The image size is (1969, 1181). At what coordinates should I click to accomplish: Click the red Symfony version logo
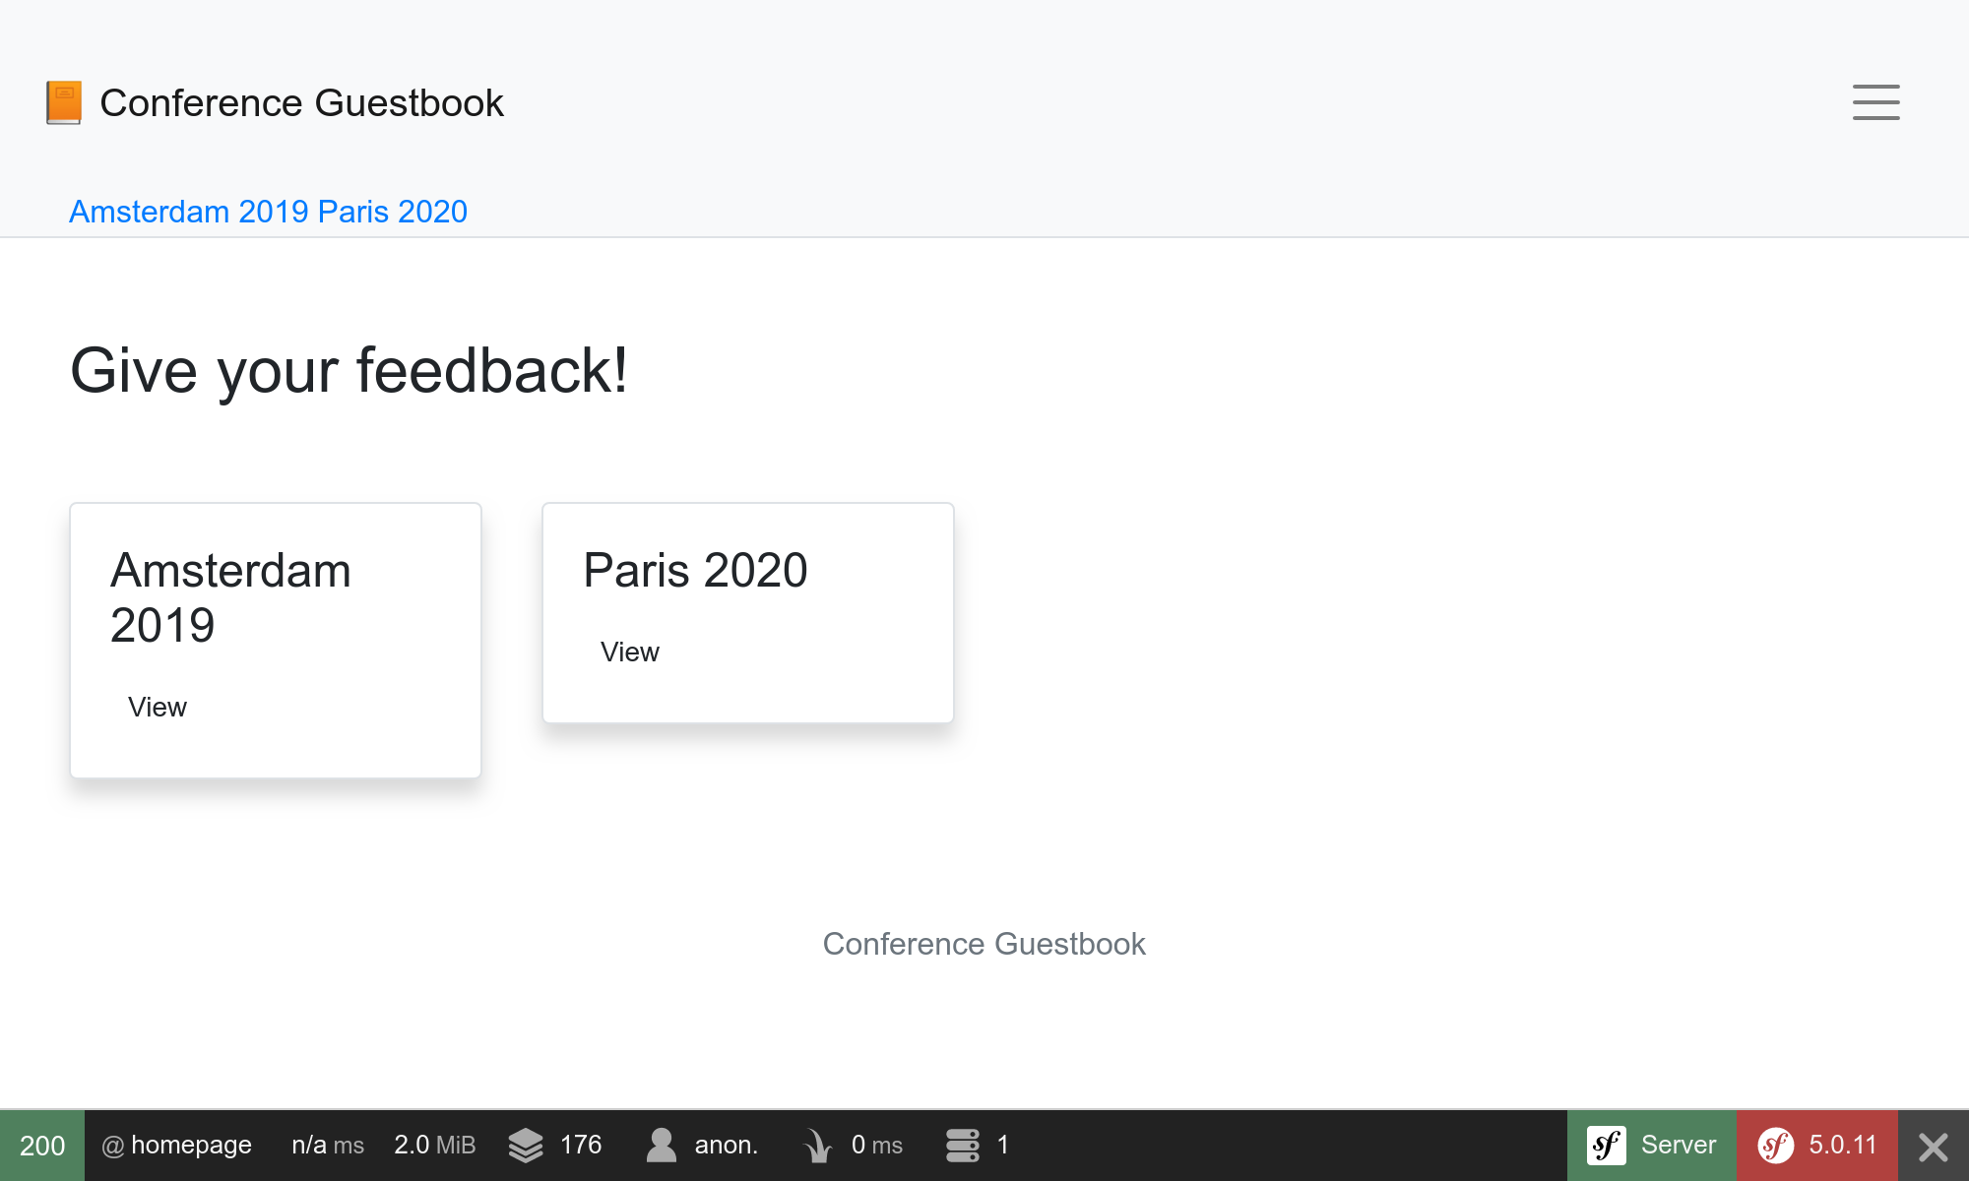point(1776,1146)
